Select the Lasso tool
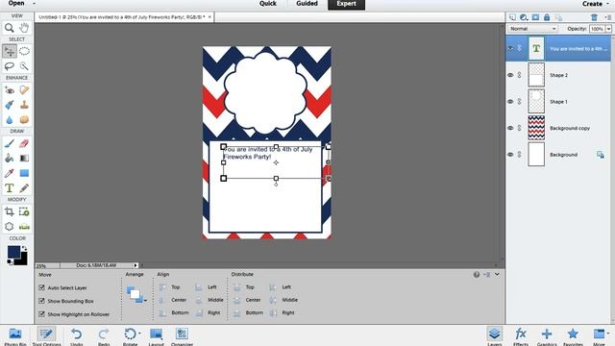The width and height of the screenshot is (615, 346). (x=10, y=66)
